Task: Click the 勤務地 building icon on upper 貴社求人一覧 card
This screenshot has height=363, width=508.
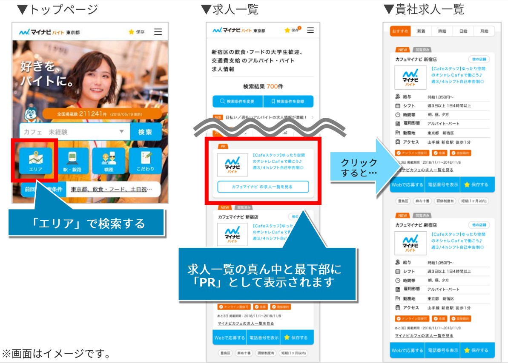Action: point(398,133)
